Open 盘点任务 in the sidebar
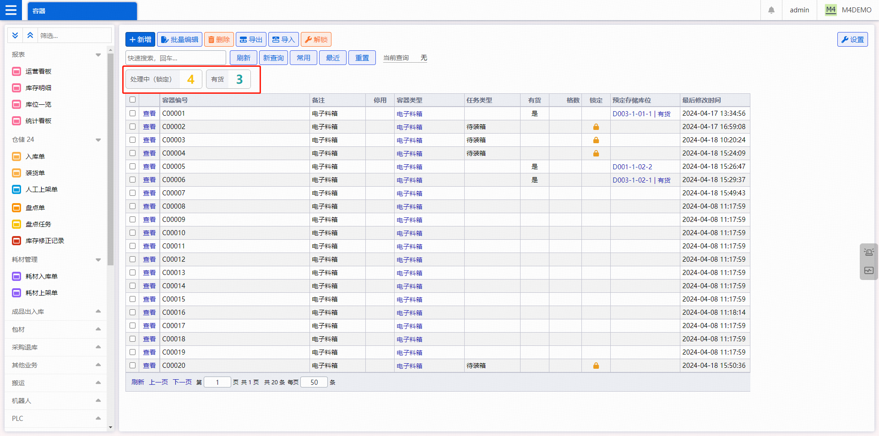Viewport: 879px width, 436px height. tap(32, 224)
